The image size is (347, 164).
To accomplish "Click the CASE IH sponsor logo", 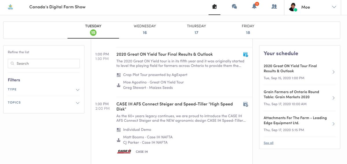I will [124, 152].
